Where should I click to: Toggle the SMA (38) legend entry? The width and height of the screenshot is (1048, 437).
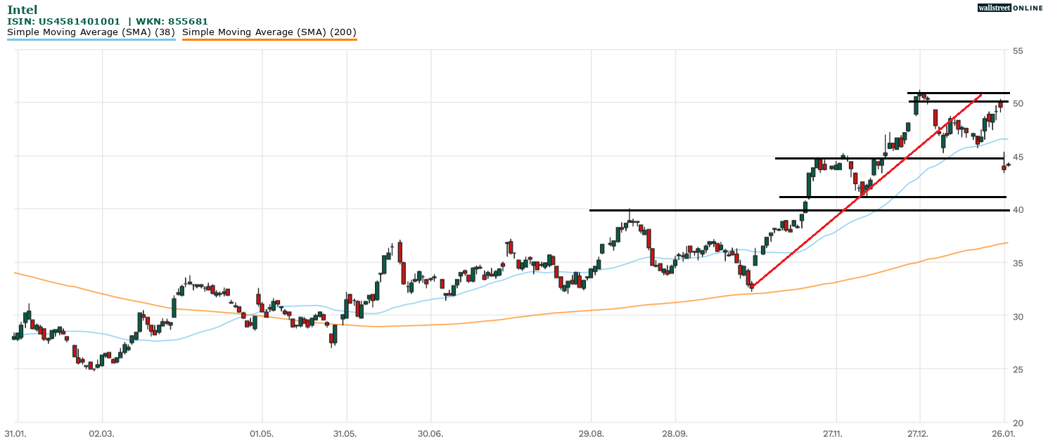point(91,32)
